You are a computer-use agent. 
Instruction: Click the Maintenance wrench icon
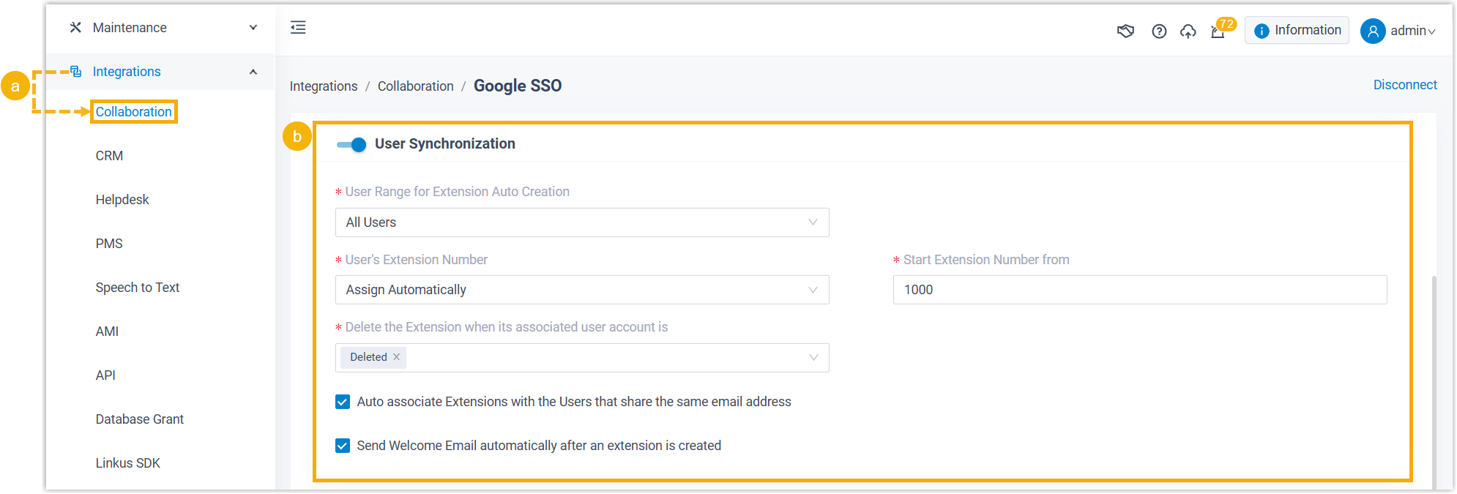[x=75, y=28]
